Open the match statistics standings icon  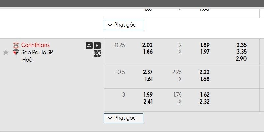89,46
